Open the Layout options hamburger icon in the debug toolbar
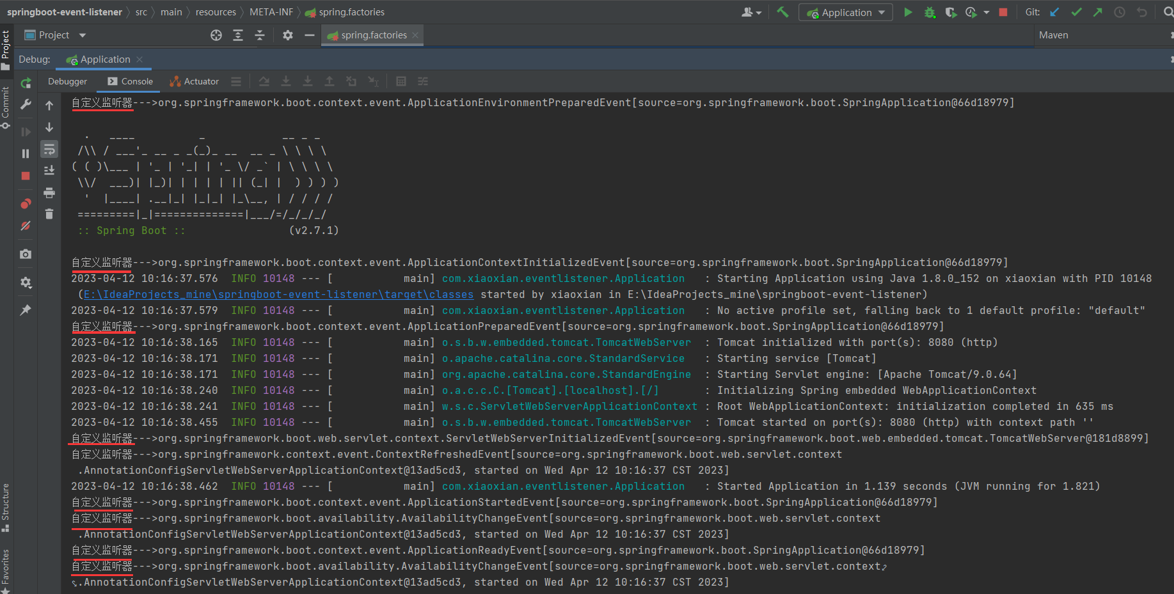Screen dimensions: 1174x594 (x=236, y=81)
